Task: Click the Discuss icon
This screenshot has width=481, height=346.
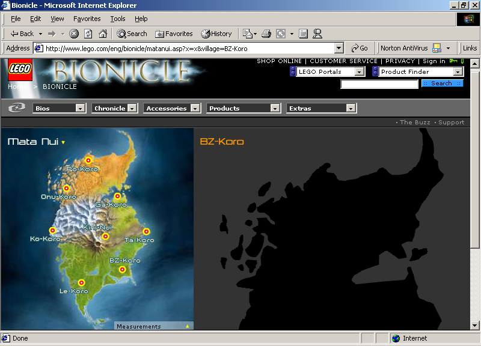Action: point(303,34)
